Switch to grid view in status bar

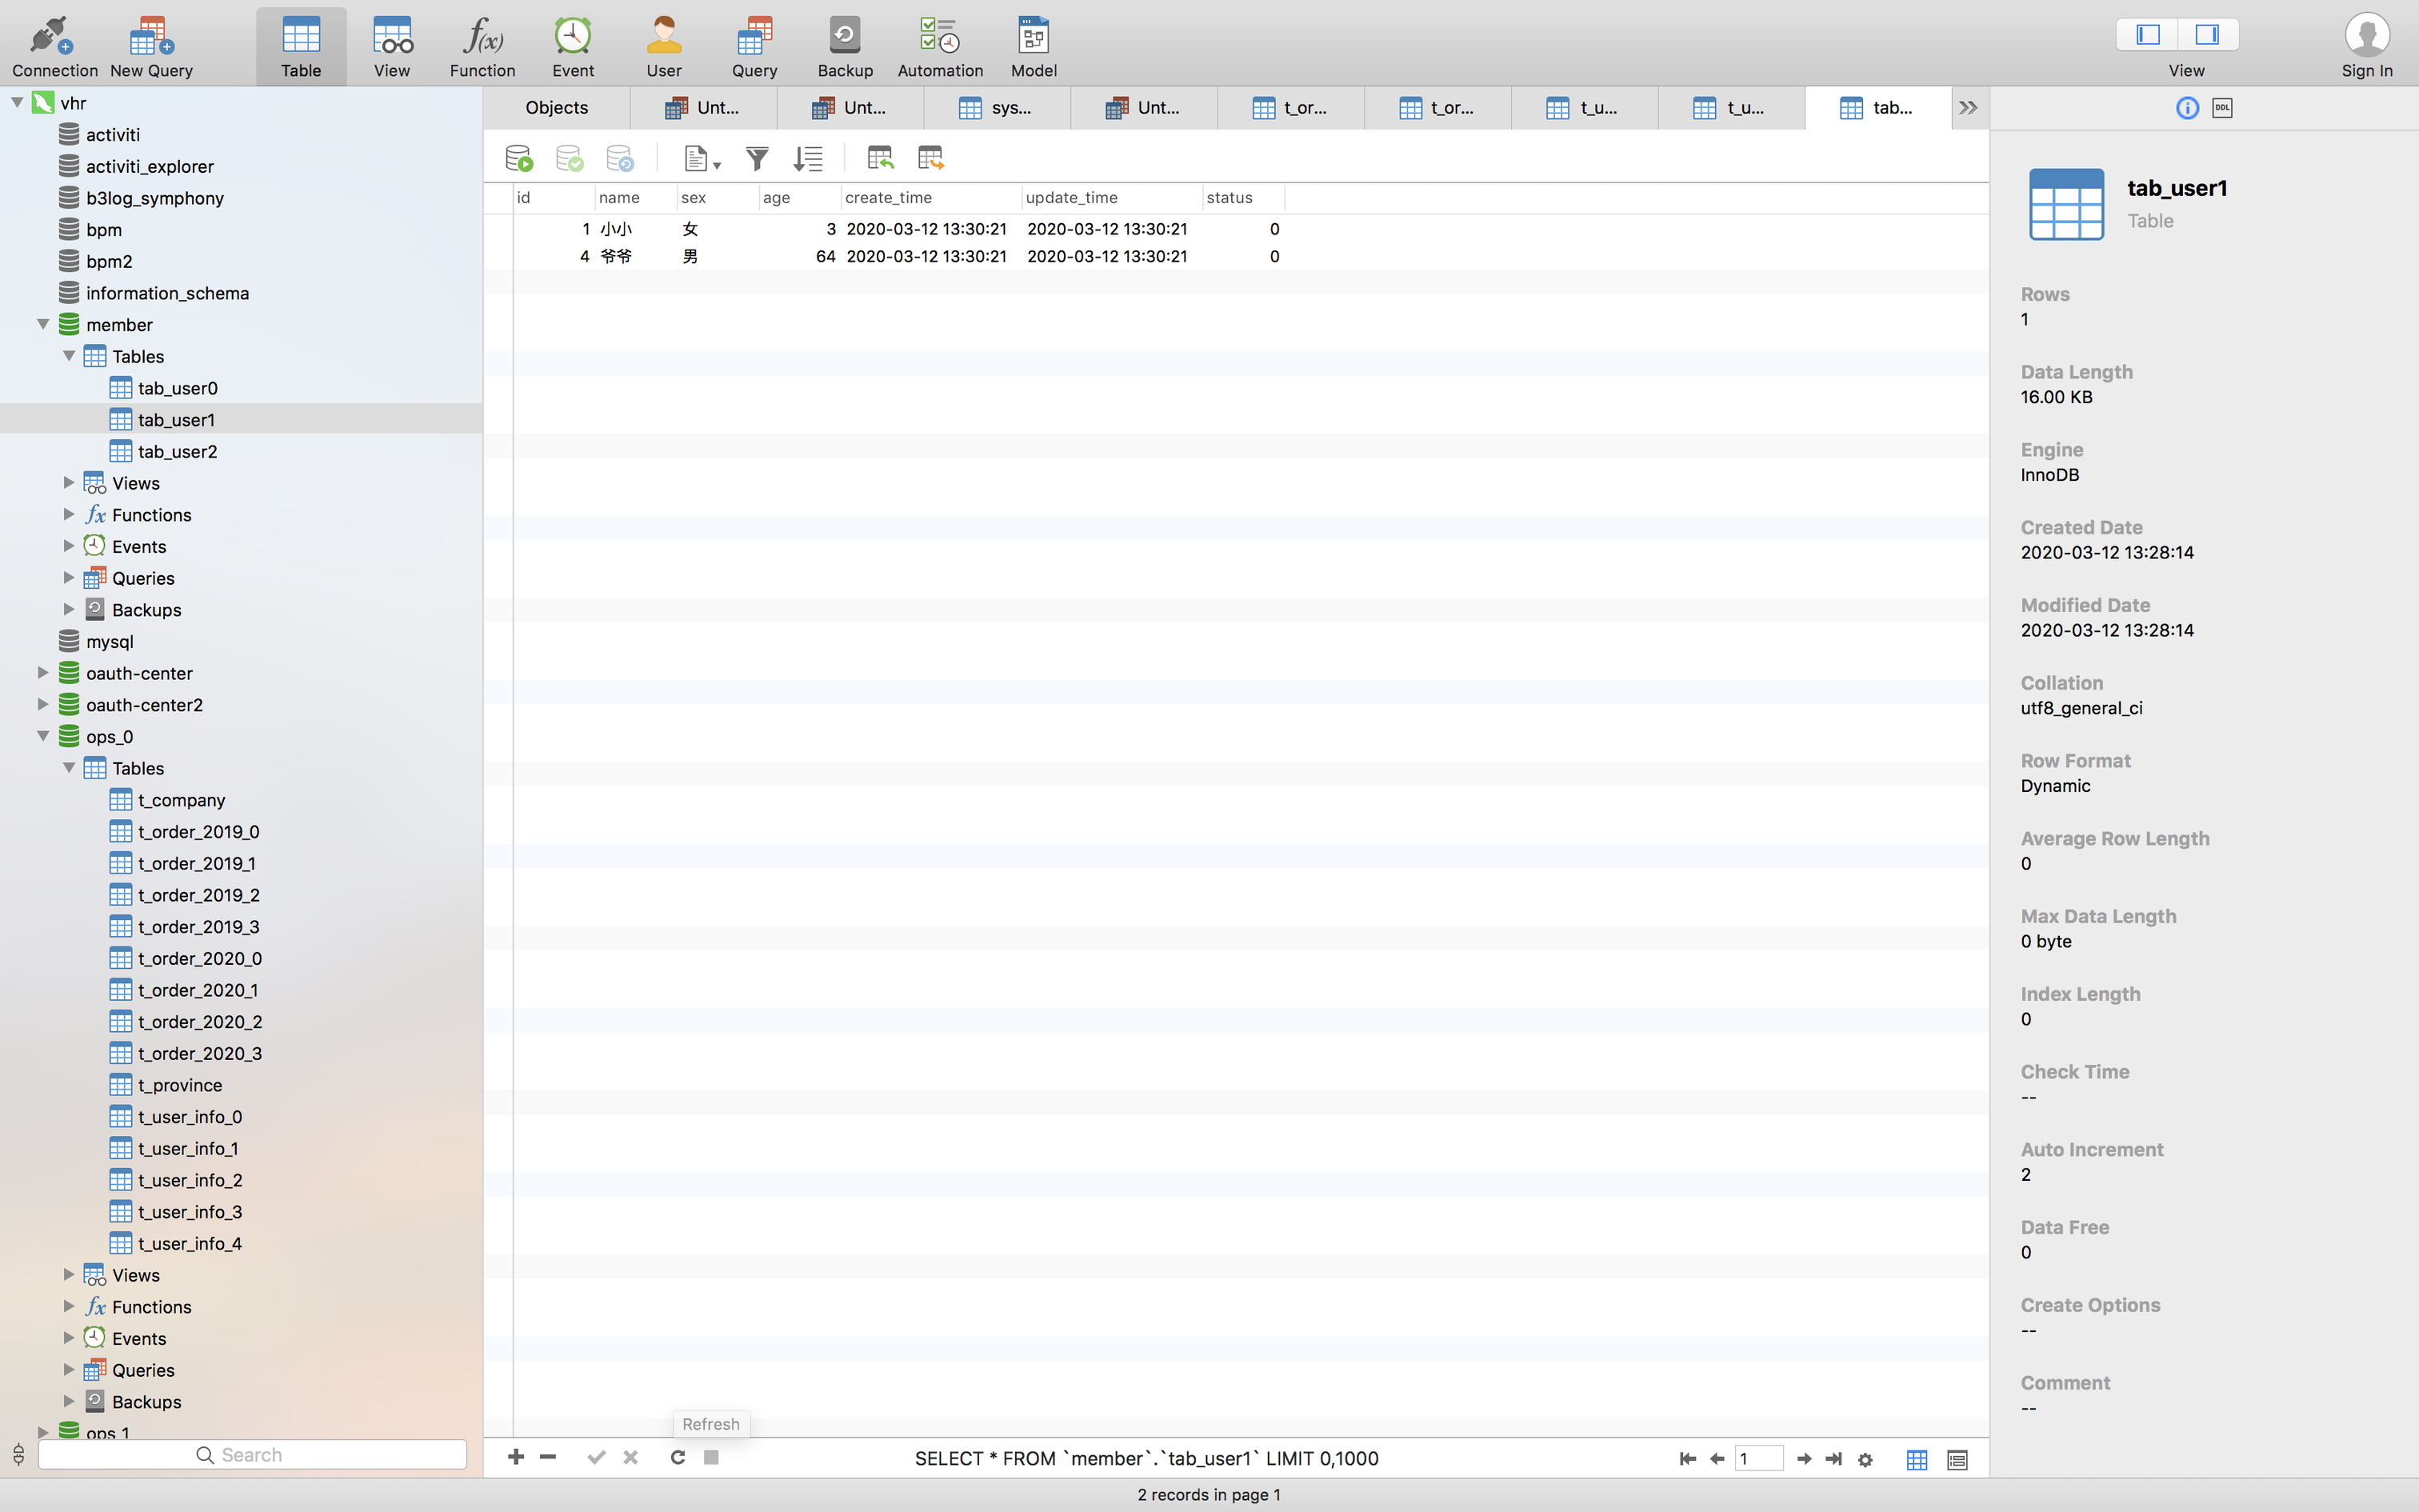[x=1916, y=1460]
